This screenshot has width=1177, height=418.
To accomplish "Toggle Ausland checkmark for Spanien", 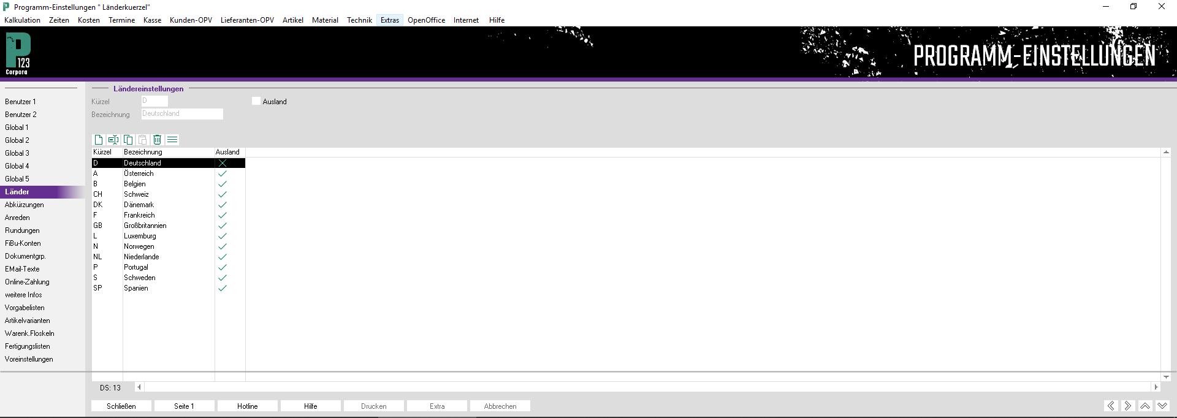I will [x=223, y=288].
